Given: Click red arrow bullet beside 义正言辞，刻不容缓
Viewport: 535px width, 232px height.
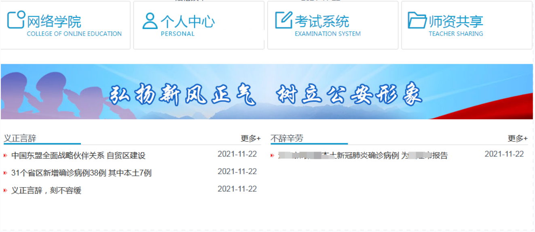Looking at the screenshot, I should 5,190.
